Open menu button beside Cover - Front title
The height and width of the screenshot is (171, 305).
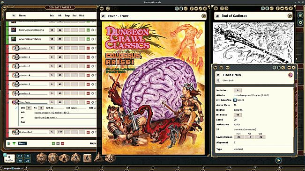tap(203, 16)
